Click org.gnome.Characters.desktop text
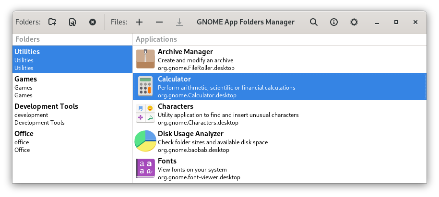Viewport: 439px width, 197px height. pos(198,123)
